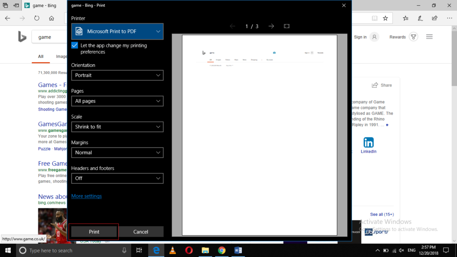Click the Print button in dialog
The height and width of the screenshot is (257, 457).
pyautogui.click(x=94, y=232)
